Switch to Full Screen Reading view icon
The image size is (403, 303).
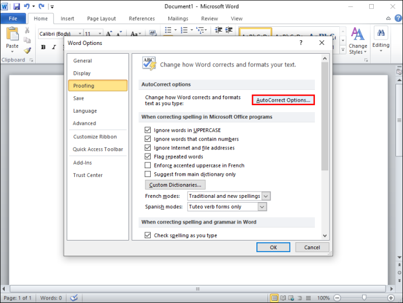283,298
